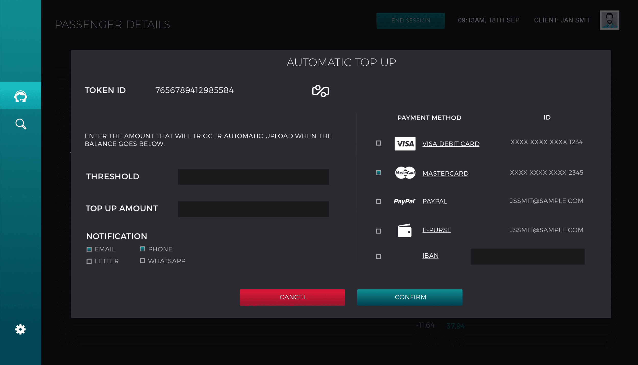Click the PayPal logo

pyautogui.click(x=404, y=201)
